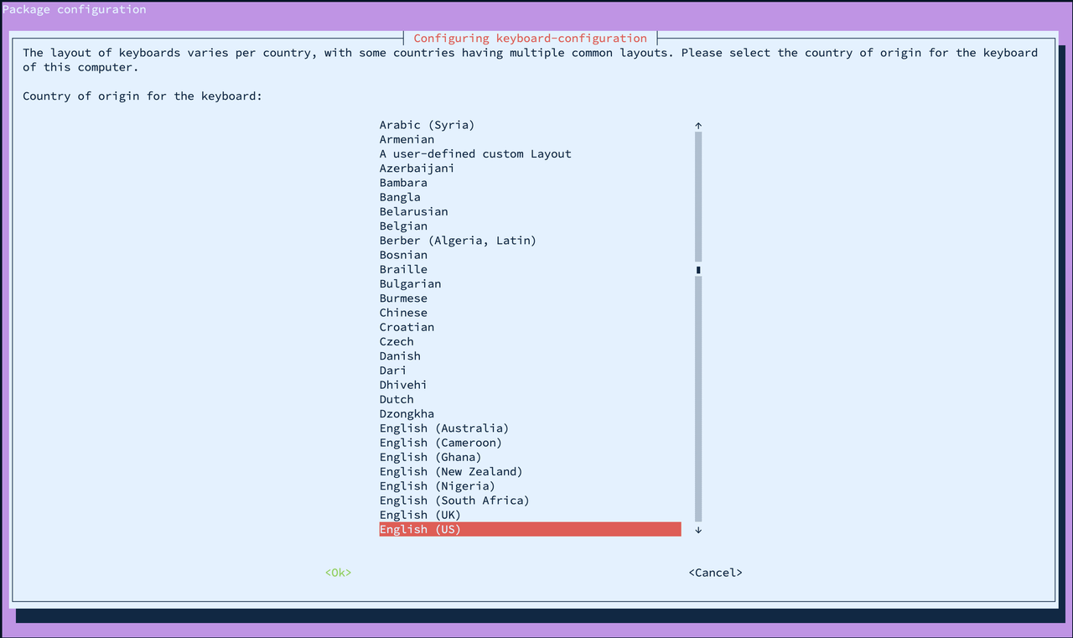Select English (New Zealand) option
This screenshot has width=1073, height=638.
tap(451, 471)
